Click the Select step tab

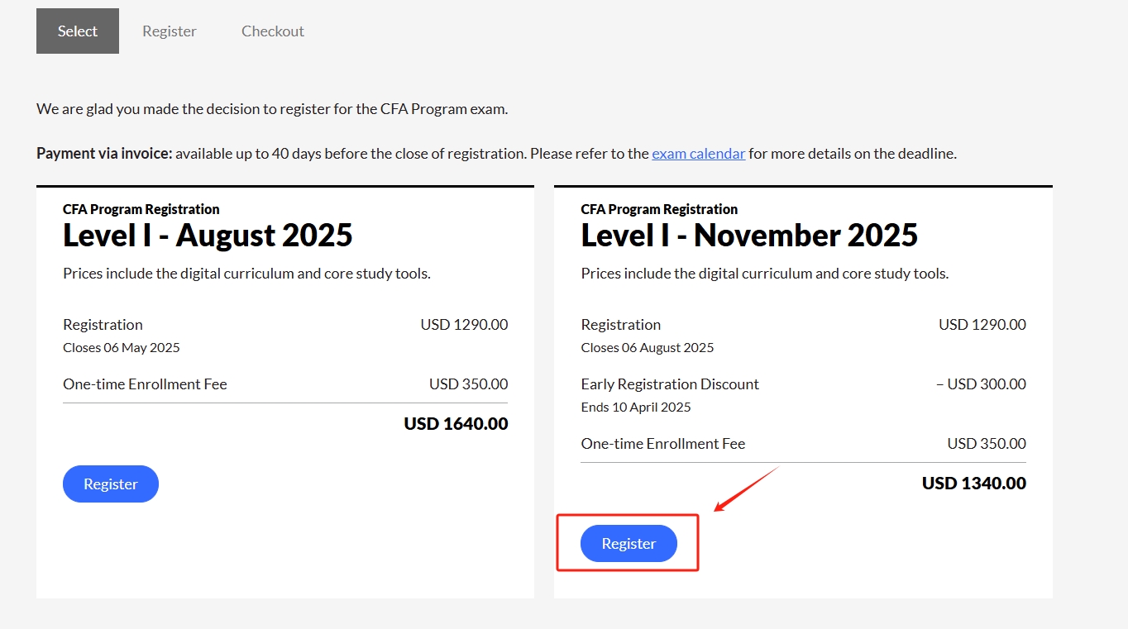(78, 31)
